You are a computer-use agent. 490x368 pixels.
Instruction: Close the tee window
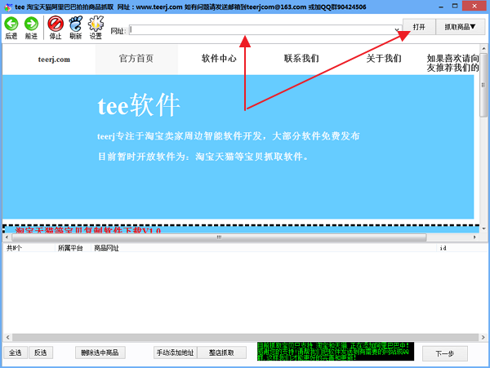(474, 6)
